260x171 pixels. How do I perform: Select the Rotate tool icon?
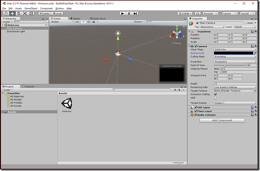click(x=19, y=13)
